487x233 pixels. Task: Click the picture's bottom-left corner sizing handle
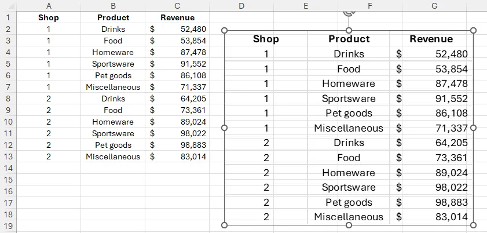click(x=224, y=225)
